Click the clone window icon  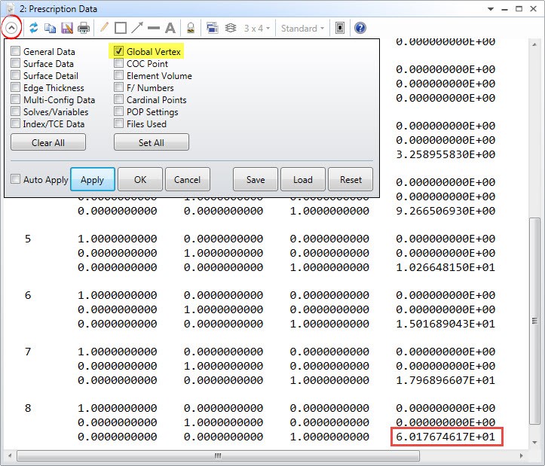tap(213, 28)
